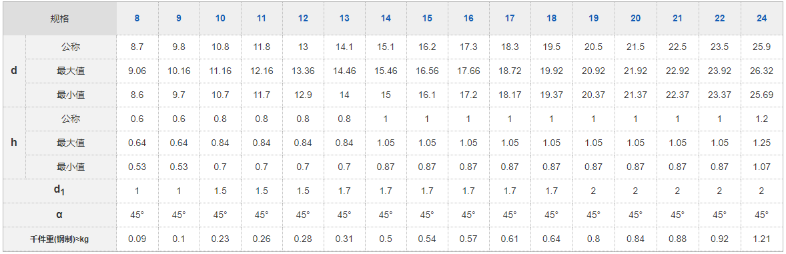This screenshot has width=786, height=254.
Task: Click the d parameter row label
Action: (14, 71)
